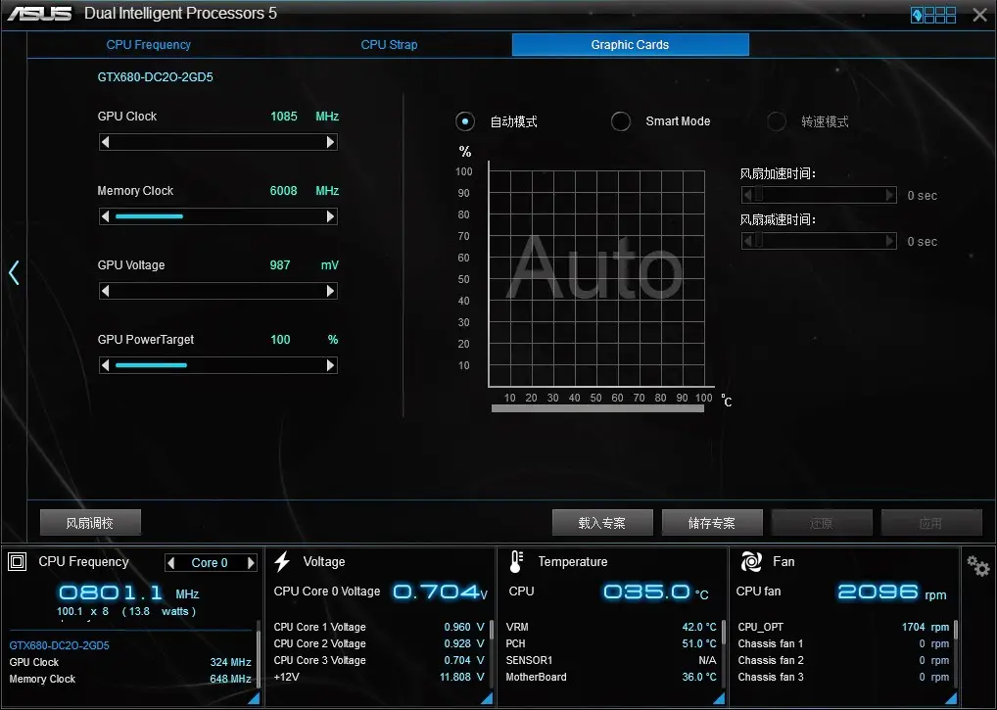Click the SENSOR1 temperature row
This screenshot has height=710, width=997.
[x=611, y=660]
